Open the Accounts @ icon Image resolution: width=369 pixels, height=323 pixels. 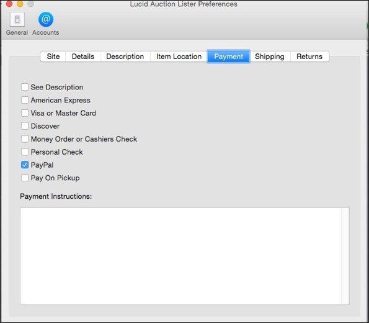coord(46,19)
